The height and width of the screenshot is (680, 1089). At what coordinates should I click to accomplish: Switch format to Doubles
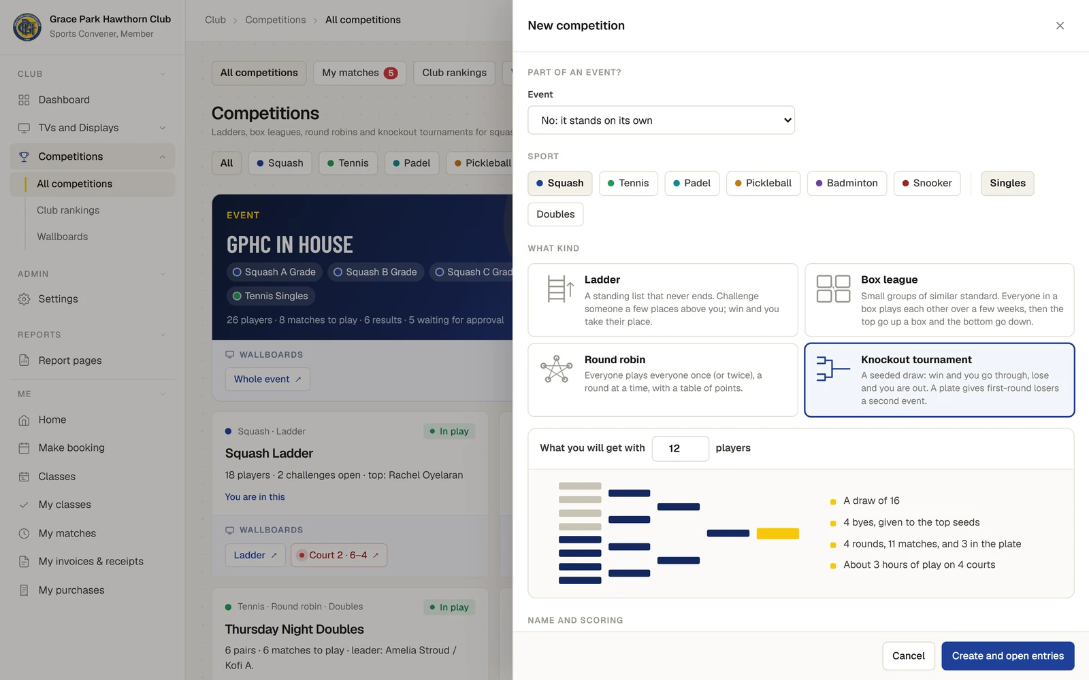coord(555,214)
